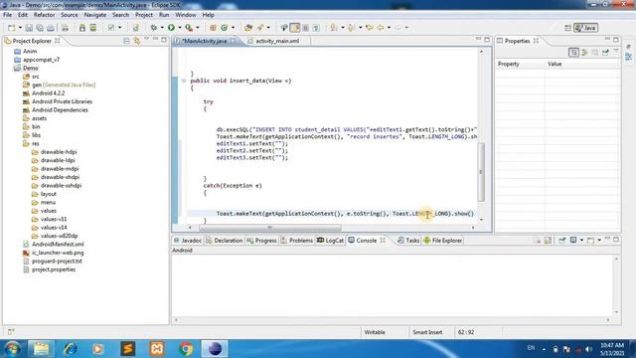
Task: Select project.properties file
Action: point(54,269)
